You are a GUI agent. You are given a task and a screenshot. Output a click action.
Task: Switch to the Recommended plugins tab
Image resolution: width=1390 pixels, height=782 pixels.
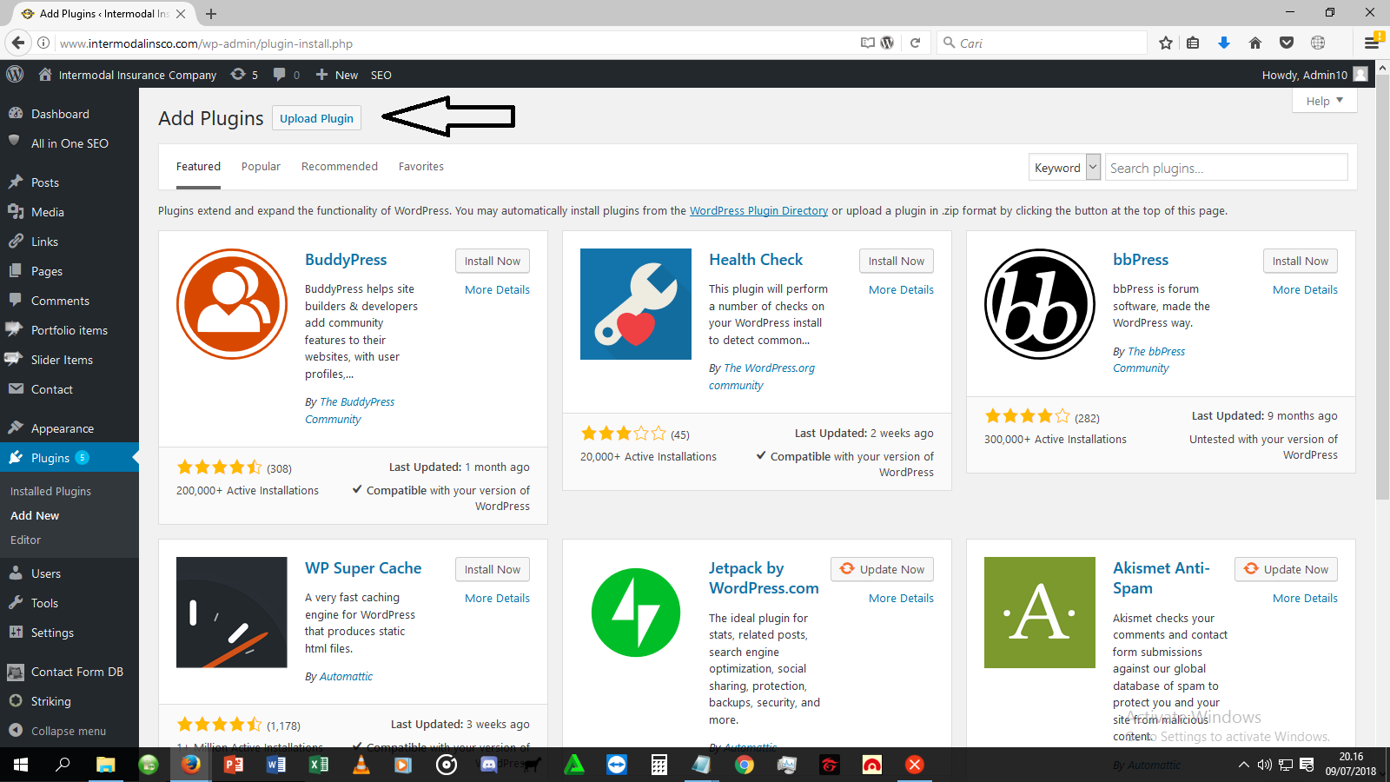pyautogui.click(x=340, y=167)
